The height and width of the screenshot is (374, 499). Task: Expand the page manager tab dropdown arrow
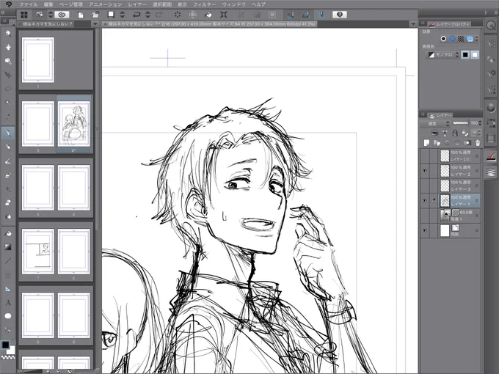coord(95,24)
